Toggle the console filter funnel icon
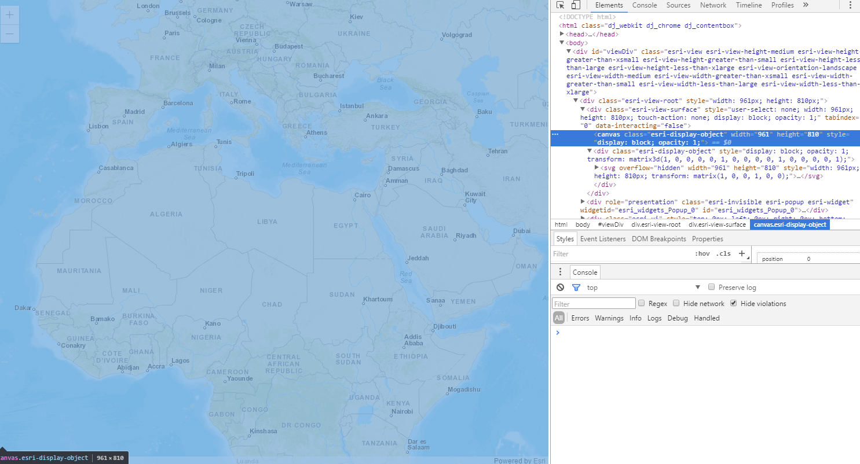 pos(576,288)
